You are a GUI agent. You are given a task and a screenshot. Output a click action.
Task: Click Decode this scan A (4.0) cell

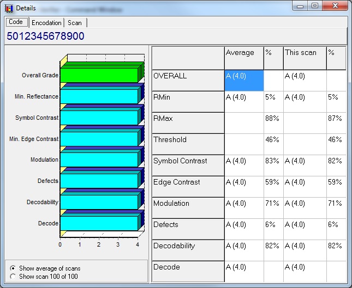305,272
